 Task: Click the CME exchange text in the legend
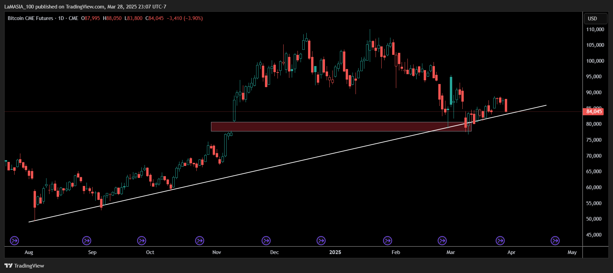click(73, 18)
